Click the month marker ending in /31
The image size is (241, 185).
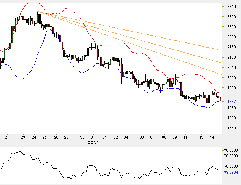coord(93,143)
